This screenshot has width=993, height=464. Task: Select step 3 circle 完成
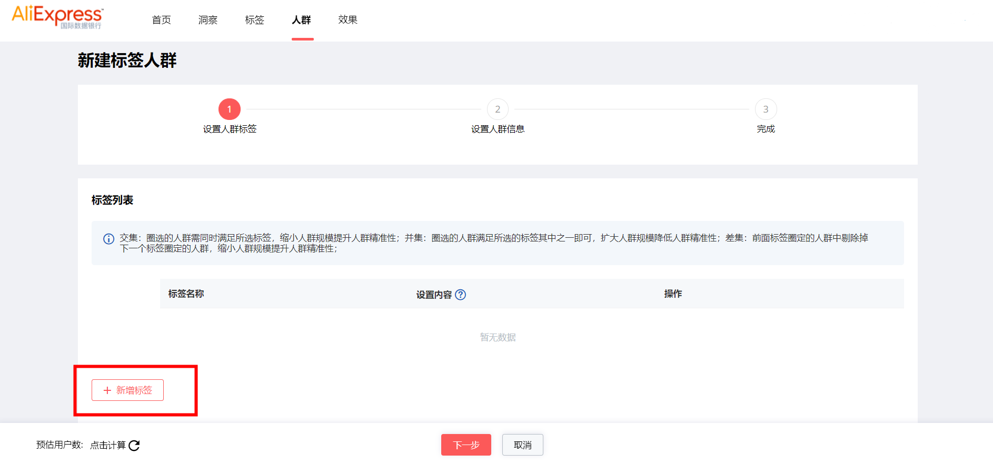pyautogui.click(x=766, y=109)
